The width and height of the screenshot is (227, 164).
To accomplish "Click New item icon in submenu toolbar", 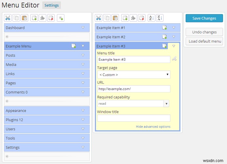I will [x=125, y=18].
